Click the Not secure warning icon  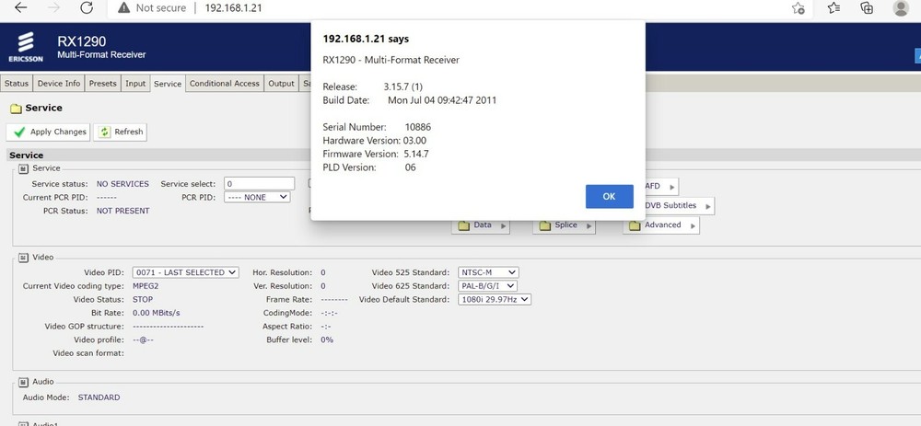pos(122,8)
